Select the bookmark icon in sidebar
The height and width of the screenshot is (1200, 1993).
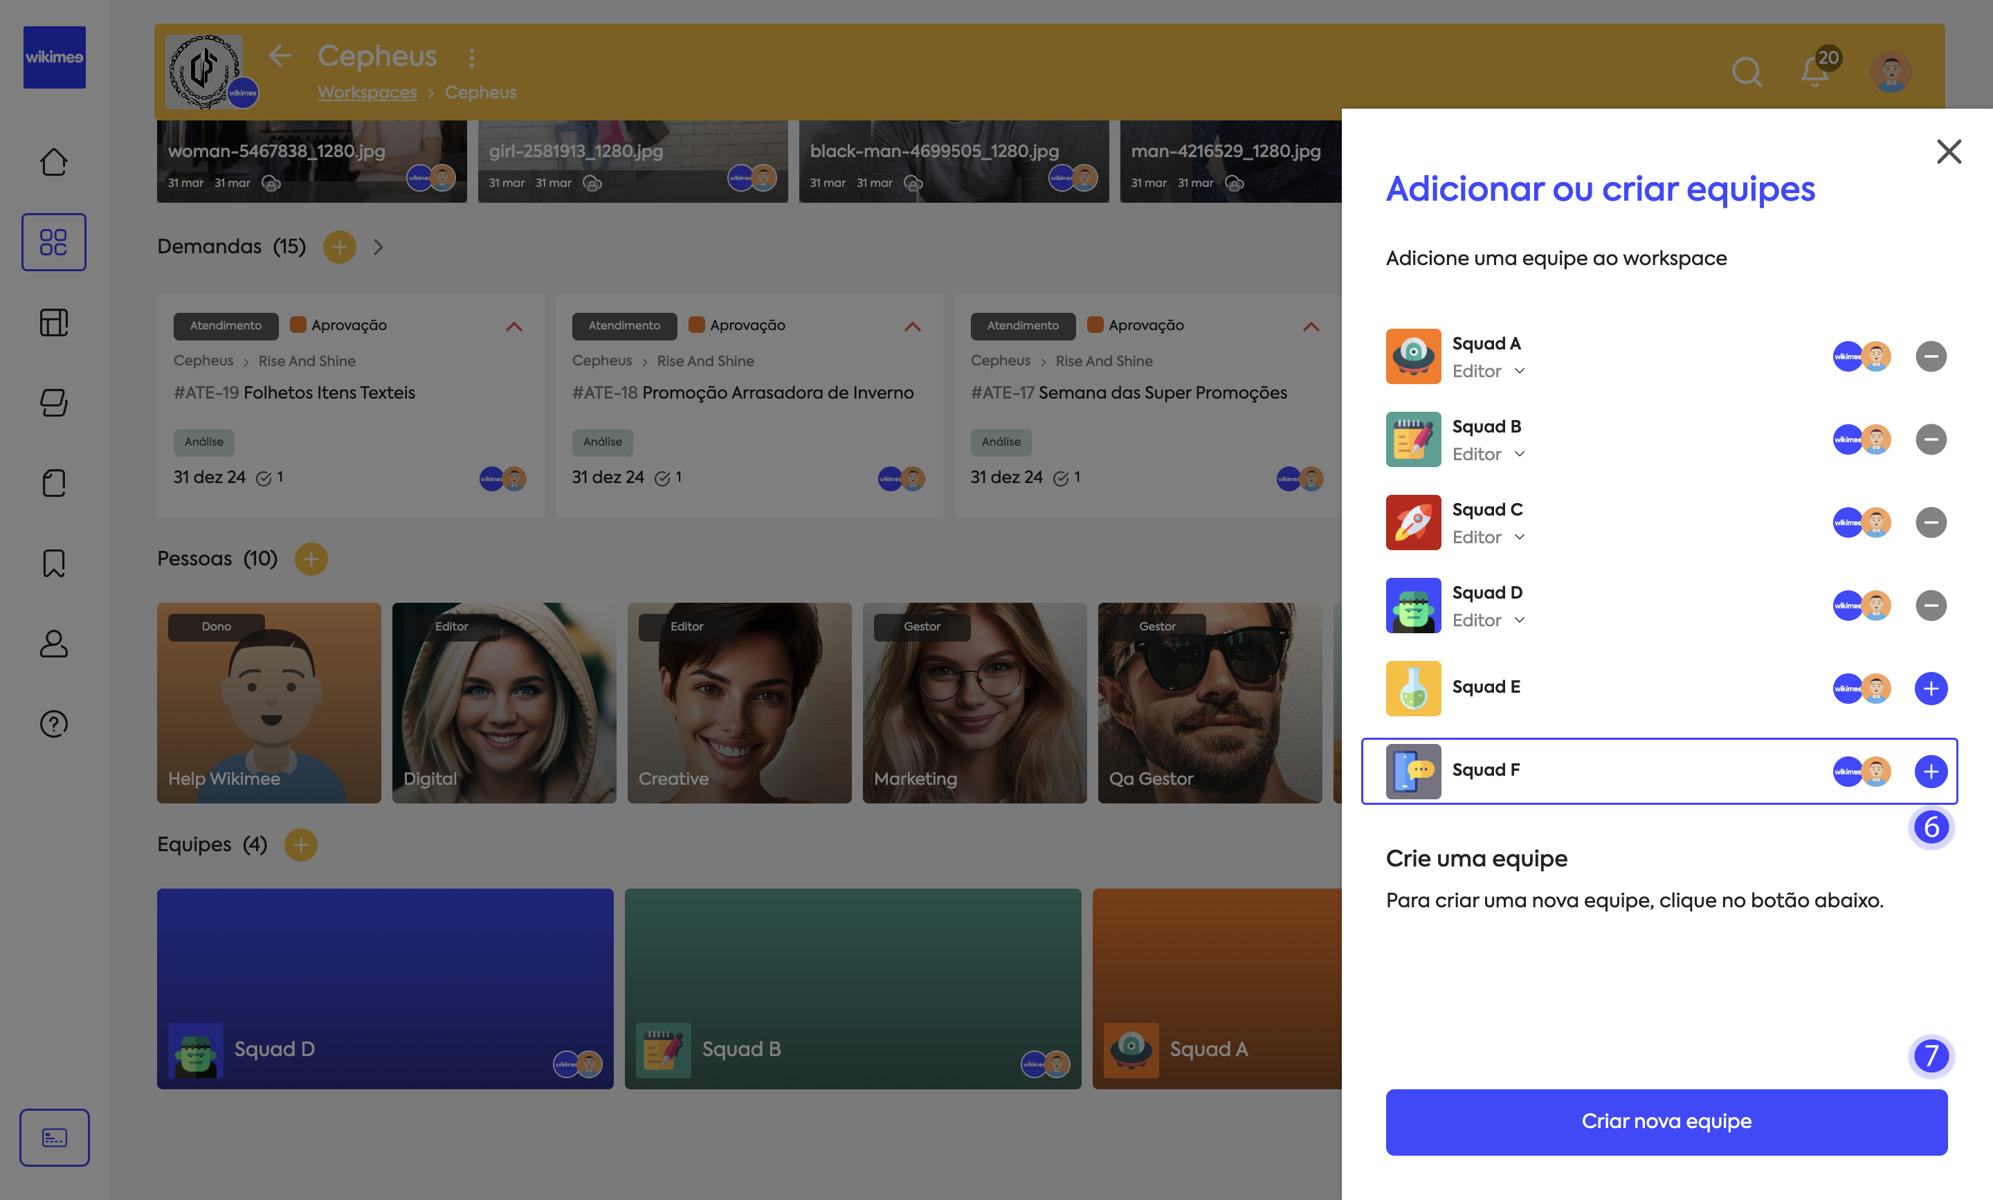coord(53,563)
